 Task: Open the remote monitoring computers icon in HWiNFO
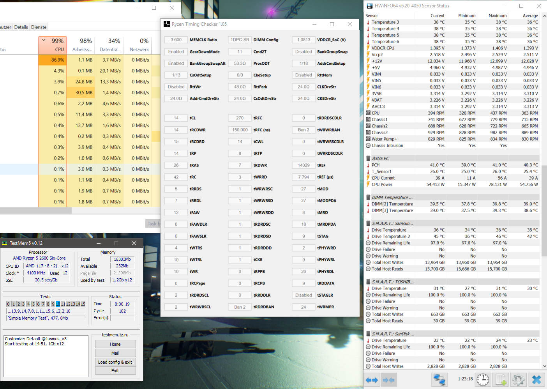pos(439,380)
